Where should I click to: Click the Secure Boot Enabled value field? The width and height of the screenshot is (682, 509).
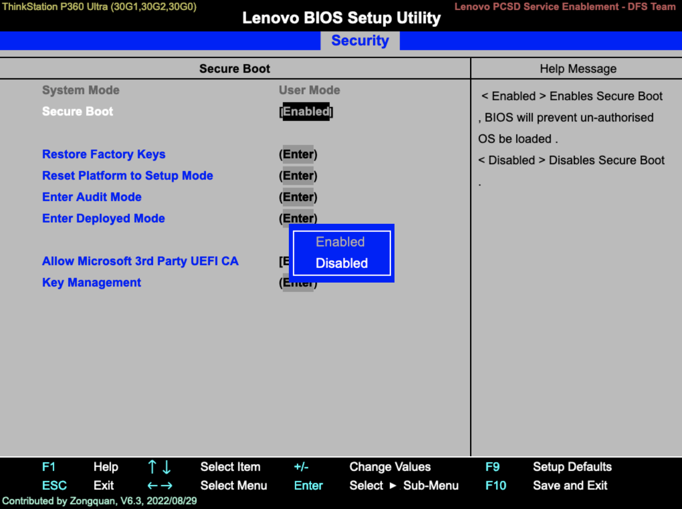coord(306,112)
